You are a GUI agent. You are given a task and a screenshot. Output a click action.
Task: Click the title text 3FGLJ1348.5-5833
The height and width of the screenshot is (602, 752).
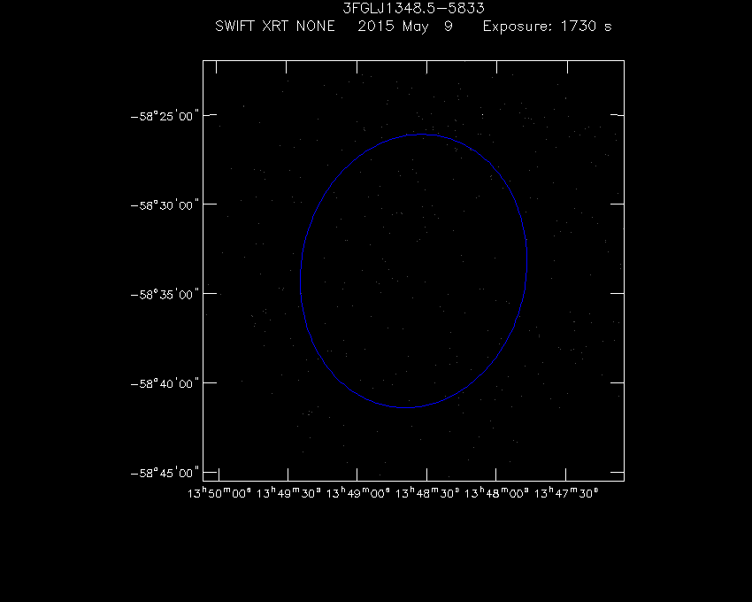tap(413, 8)
